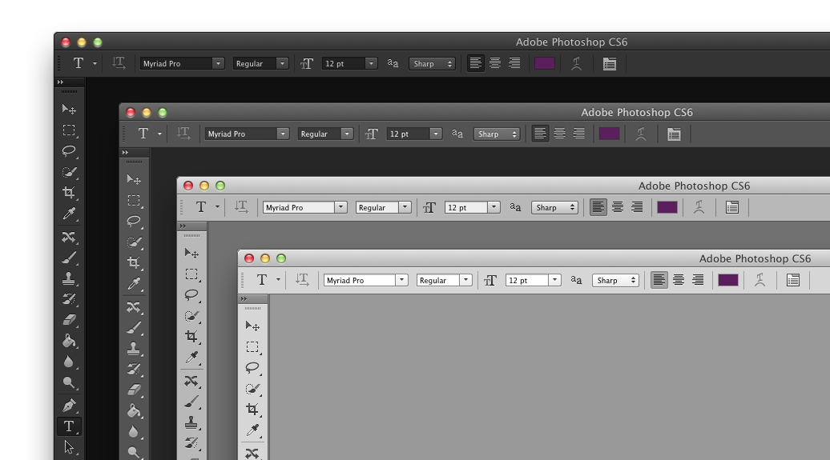Select Clone Stamp tool in darkest window
This screenshot has height=460, width=830.
click(69, 278)
